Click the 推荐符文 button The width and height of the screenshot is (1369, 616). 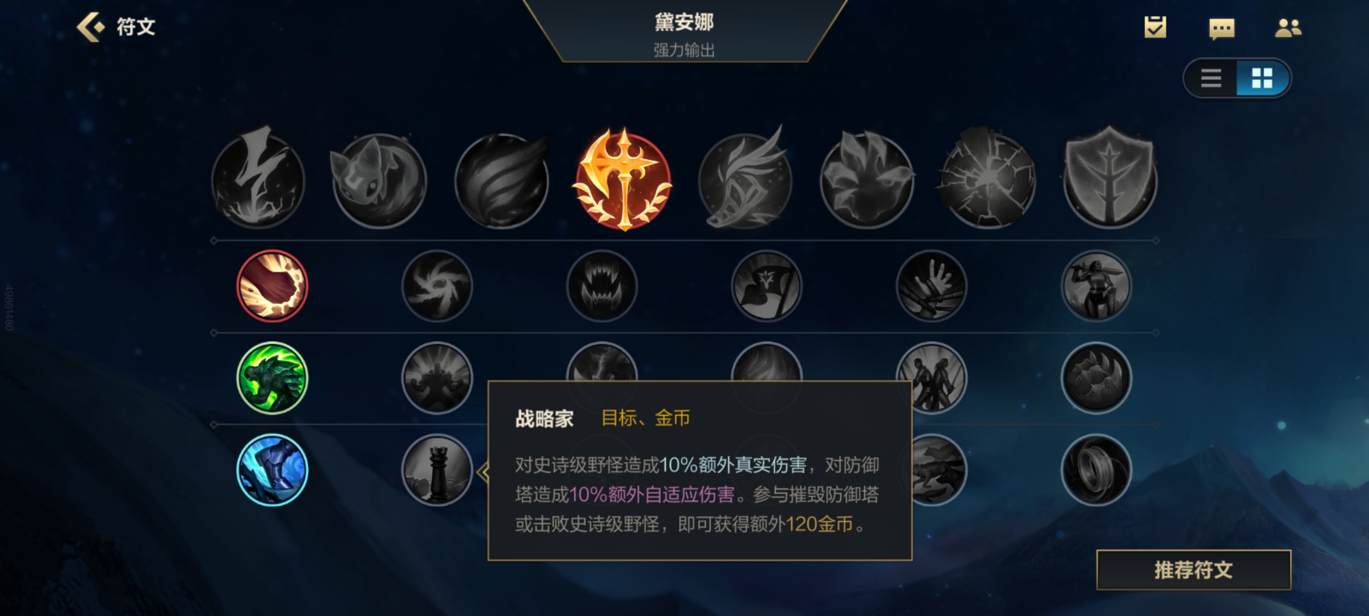[x=1193, y=570]
